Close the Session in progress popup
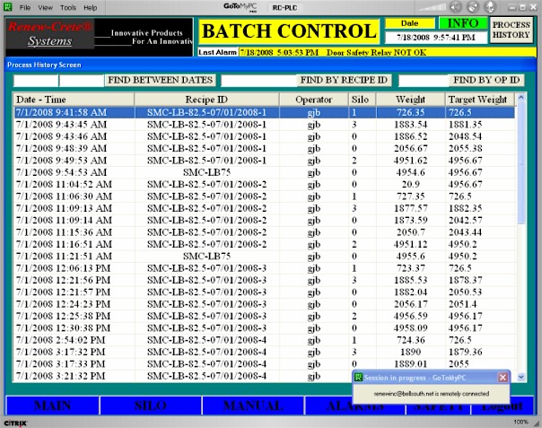This screenshot has width=542, height=428. point(503,378)
